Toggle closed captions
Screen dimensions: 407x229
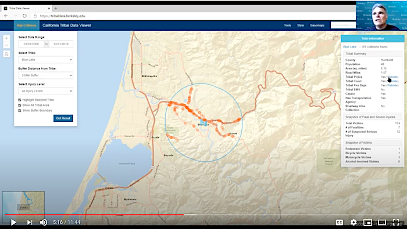tap(339, 222)
